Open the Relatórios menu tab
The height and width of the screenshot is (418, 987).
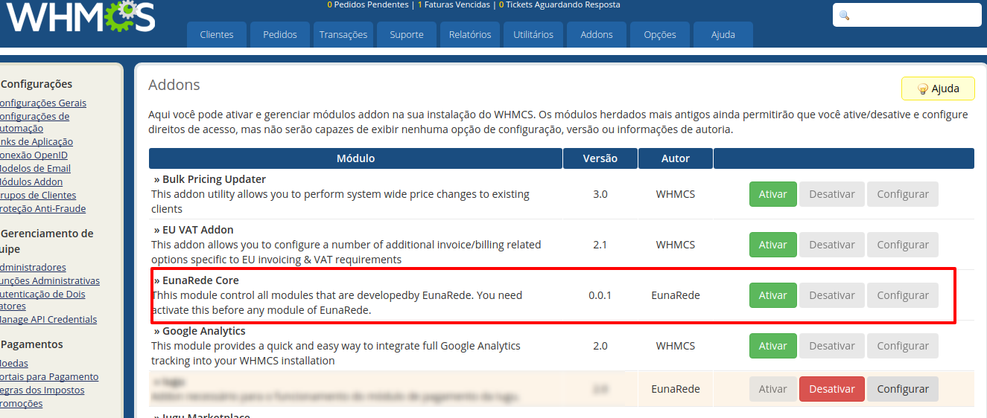(469, 34)
